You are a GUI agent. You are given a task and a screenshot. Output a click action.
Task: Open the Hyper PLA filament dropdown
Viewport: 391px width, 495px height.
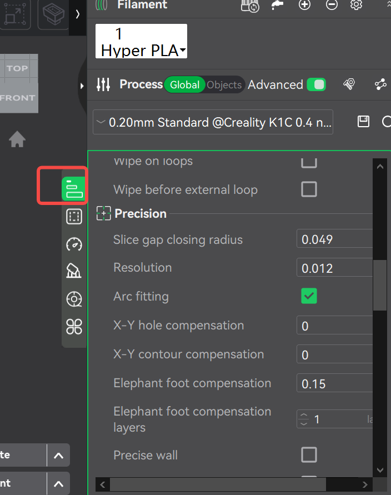point(142,42)
